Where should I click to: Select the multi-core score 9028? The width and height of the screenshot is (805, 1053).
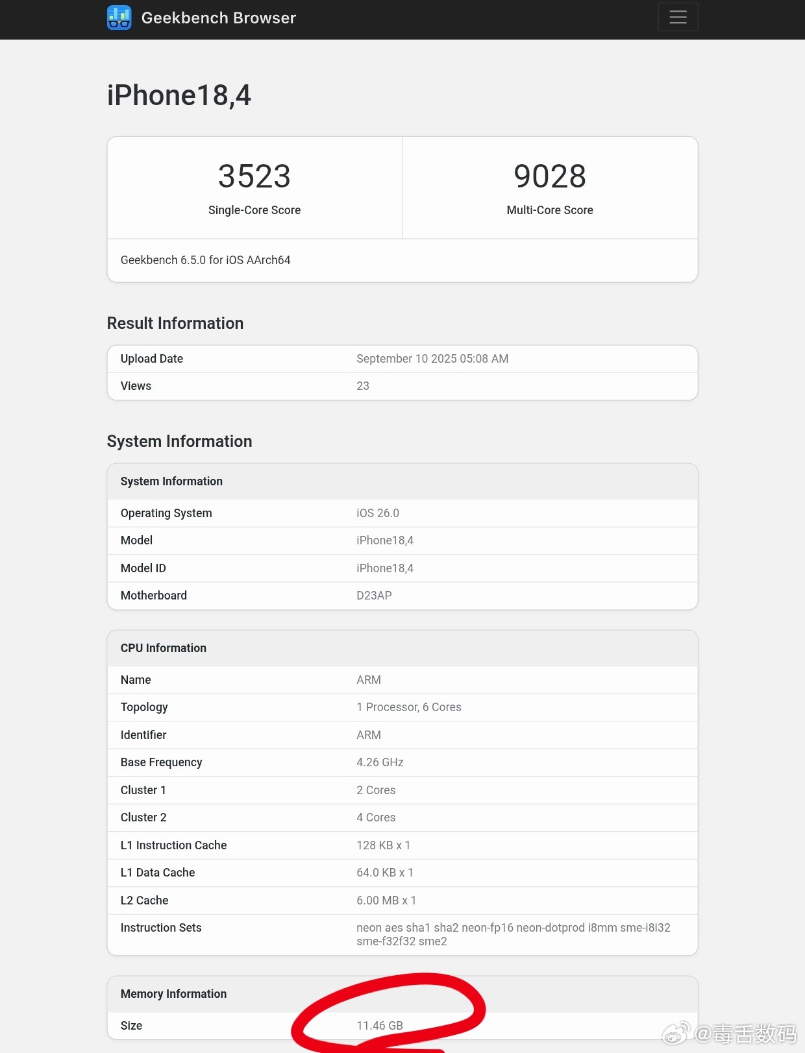click(x=550, y=176)
